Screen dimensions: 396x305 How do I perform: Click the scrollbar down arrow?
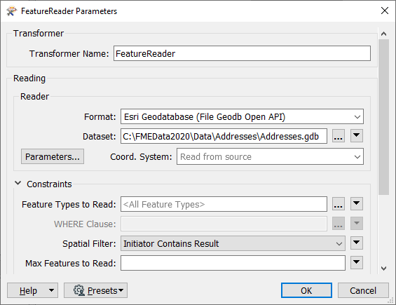click(x=383, y=269)
